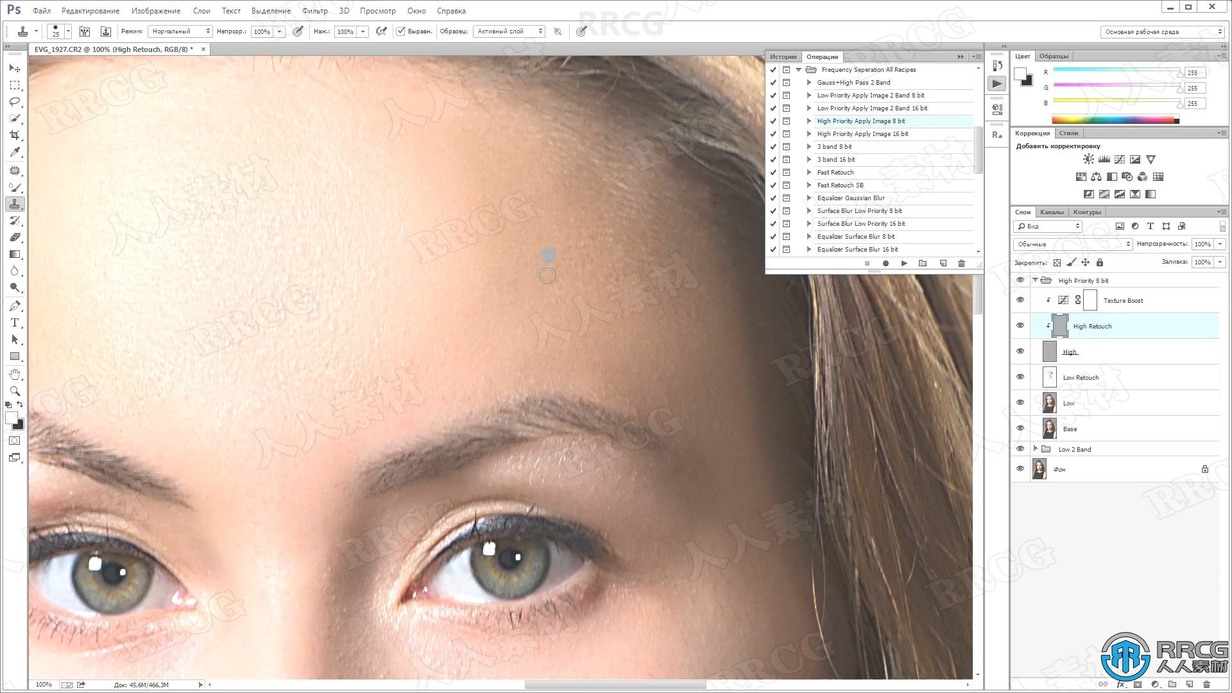Toggle visibility of Base layer

pos(1020,428)
